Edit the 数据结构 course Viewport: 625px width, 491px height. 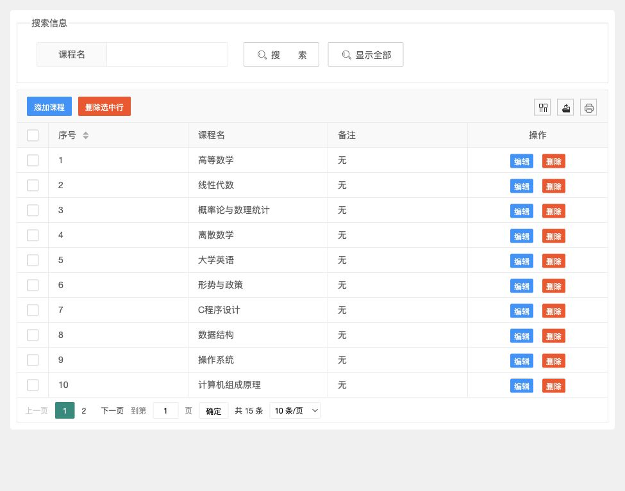click(522, 336)
